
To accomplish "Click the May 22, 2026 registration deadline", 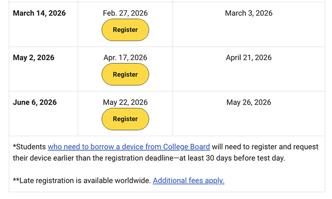I will click(125, 103).
